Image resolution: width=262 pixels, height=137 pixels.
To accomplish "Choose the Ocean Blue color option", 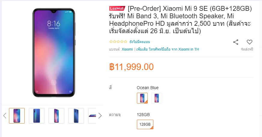I will pyautogui.click(x=142, y=98).
